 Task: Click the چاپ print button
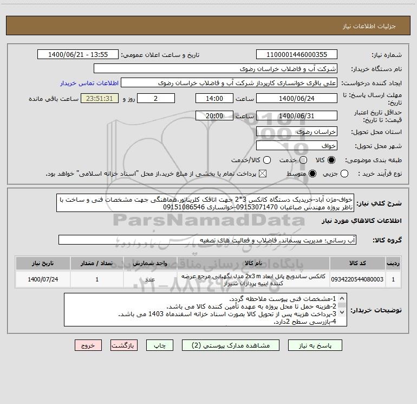click(x=160, y=345)
